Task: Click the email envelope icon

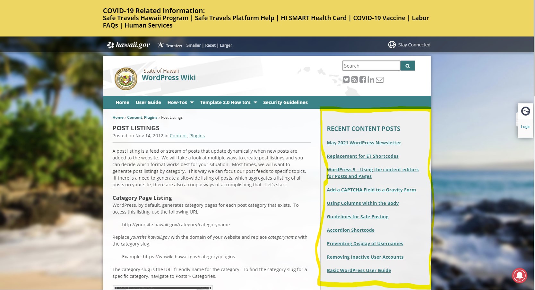Action: (380, 80)
